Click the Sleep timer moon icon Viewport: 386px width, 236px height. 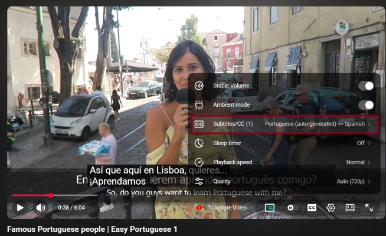199,143
